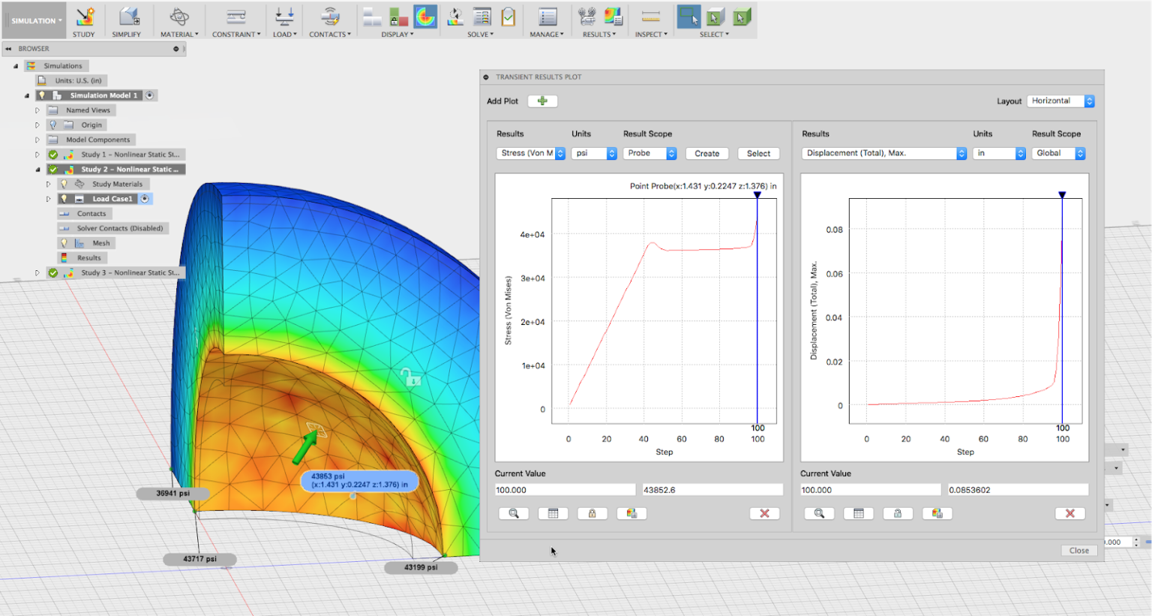The image size is (1152, 616).
Task: Click the color palette icon under the displacement plot
Action: click(937, 513)
